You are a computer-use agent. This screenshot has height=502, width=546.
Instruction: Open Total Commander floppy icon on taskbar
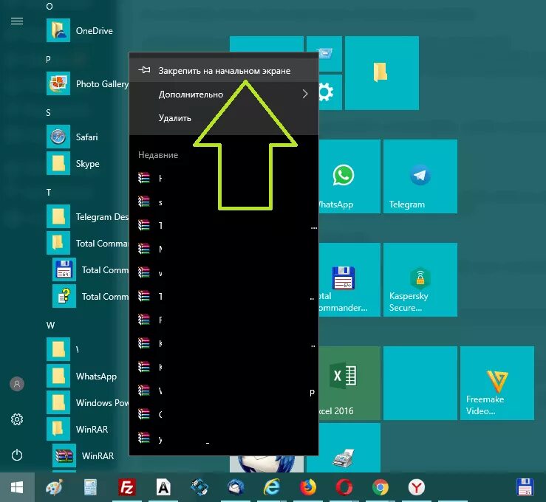[x=525, y=487]
